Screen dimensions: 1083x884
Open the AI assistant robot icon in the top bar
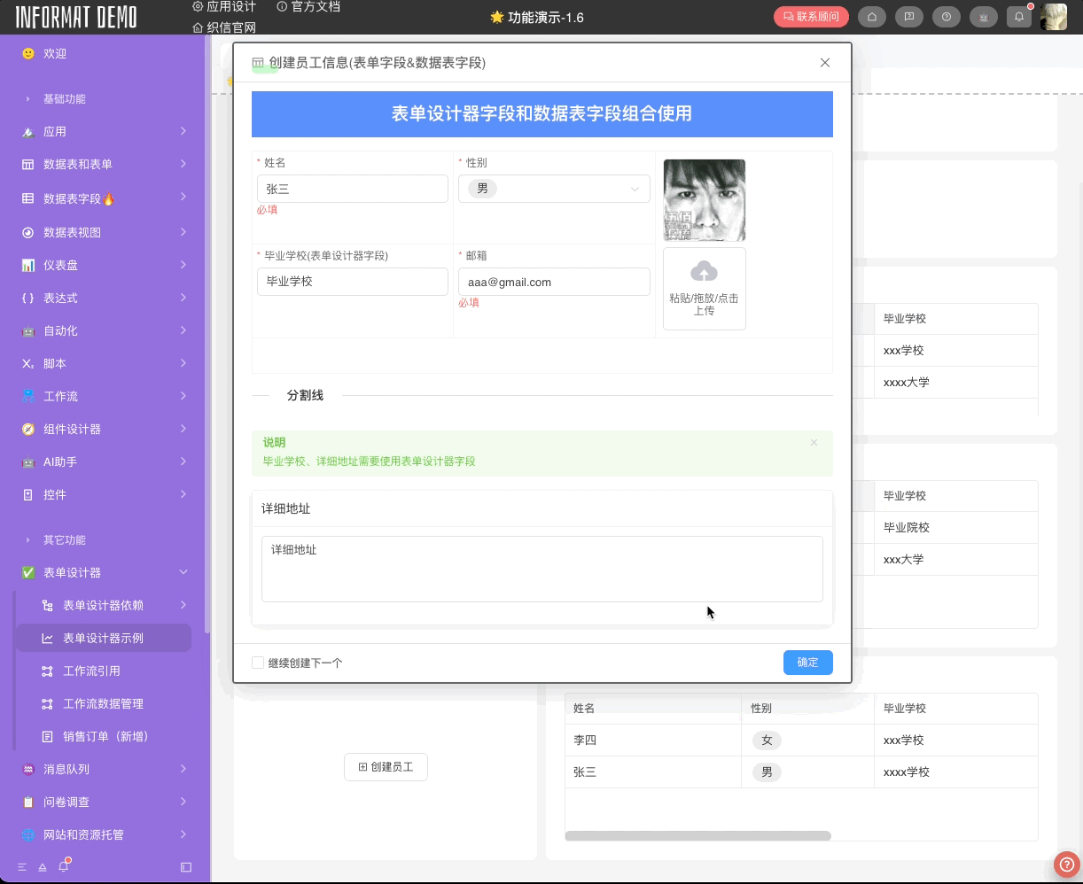983,17
